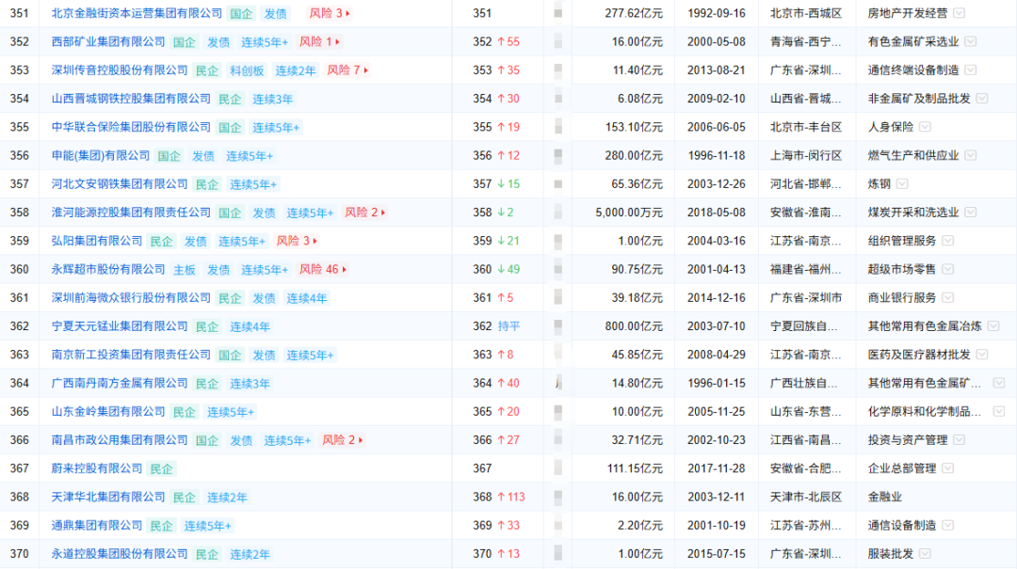Expand the chevron next to 医药及医疗器材批发
This screenshot has width=1017, height=569.
tap(982, 355)
